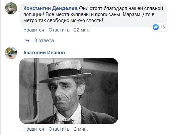Like Константин's comment via Нравится
178x135 pixels.
34,30
